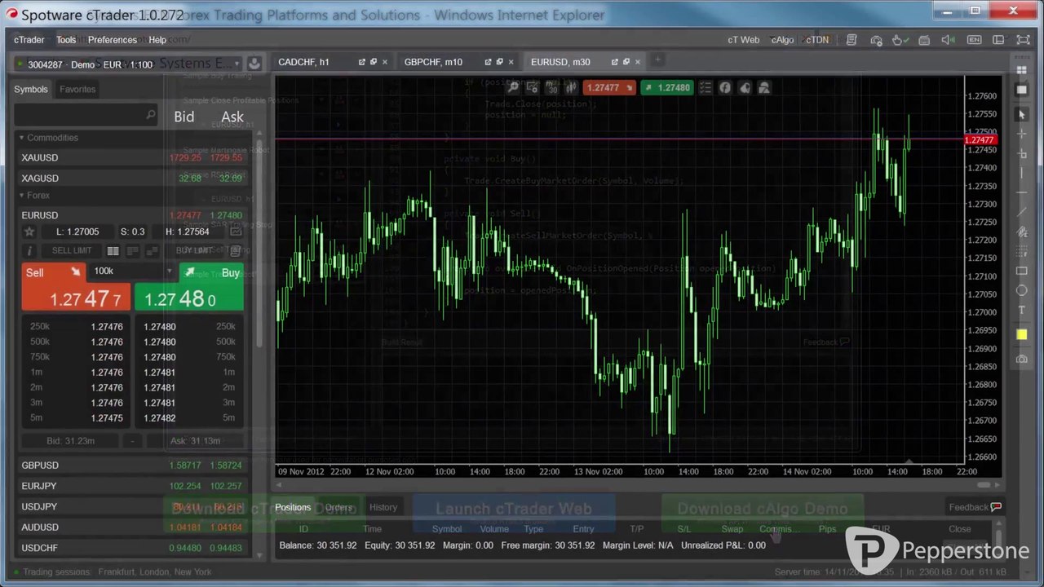Add EURUSD to favorites star
The height and width of the screenshot is (587, 1044).
[29, 232]
